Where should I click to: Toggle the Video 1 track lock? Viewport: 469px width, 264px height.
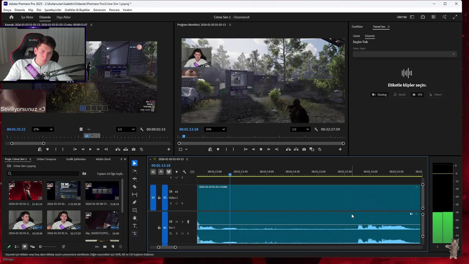[x=159, y=198]
